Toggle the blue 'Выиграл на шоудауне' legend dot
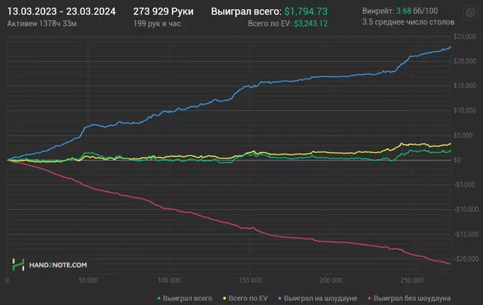Viewport: 483px width, 305px height. click(279, 298)
